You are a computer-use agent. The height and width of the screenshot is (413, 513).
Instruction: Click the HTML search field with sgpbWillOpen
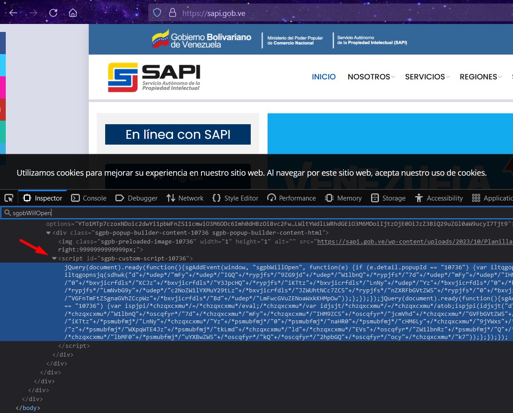[x=256, y=213]
